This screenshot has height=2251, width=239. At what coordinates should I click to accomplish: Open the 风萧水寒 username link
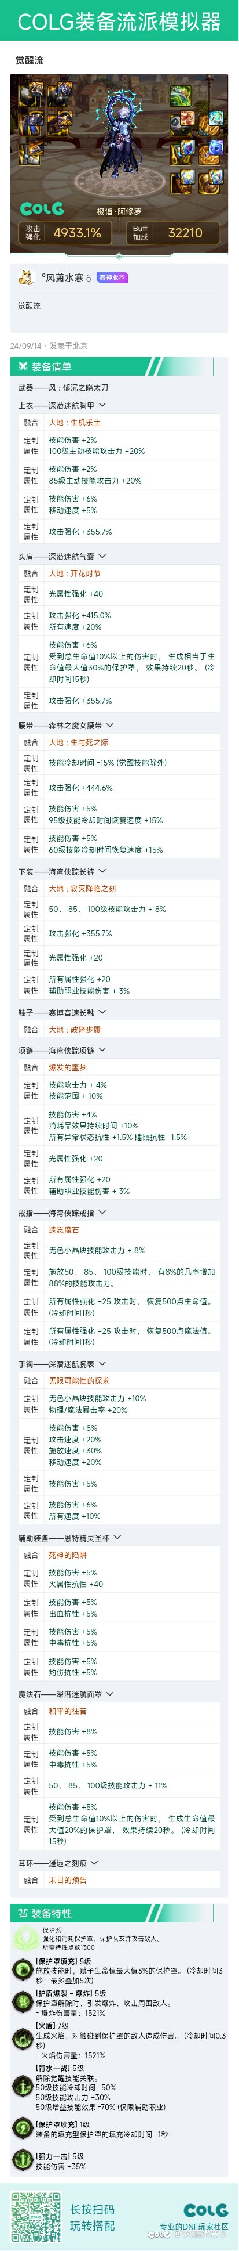click(x=62, y=278)
